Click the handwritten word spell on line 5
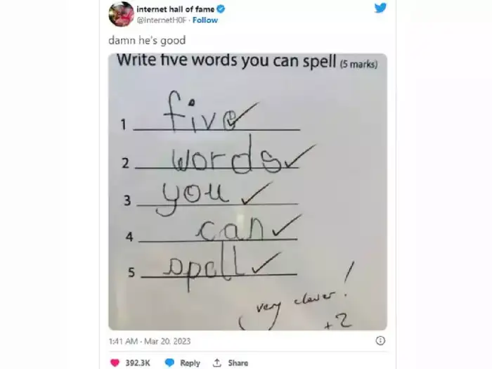The height and width of the screenshot is (369, 492). pyautogui.click(x=206, y=266)
